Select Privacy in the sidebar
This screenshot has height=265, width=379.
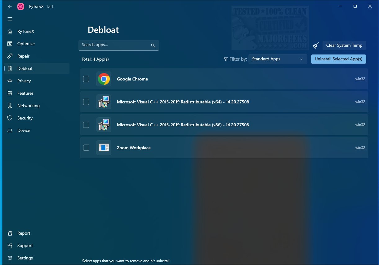36,81
